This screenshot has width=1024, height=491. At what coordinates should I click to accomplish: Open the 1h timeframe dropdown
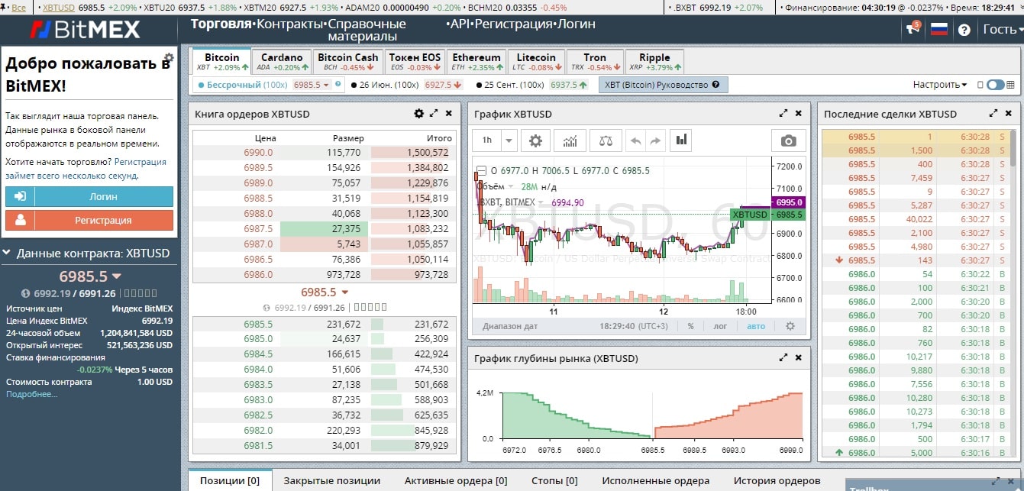(496, 141)
